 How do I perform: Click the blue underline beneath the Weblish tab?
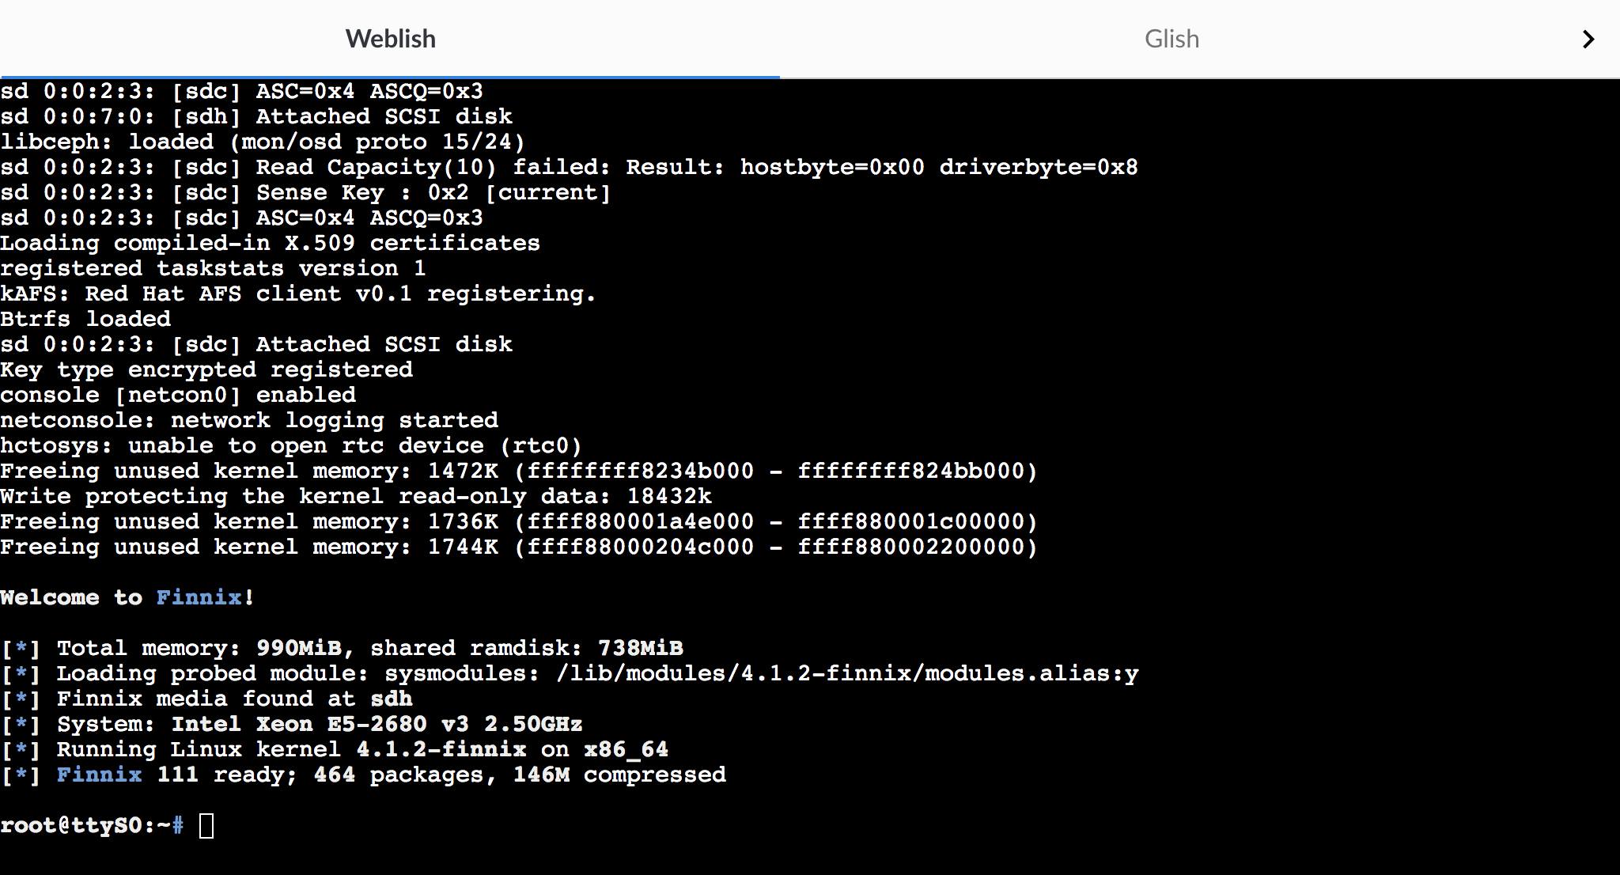390,76
